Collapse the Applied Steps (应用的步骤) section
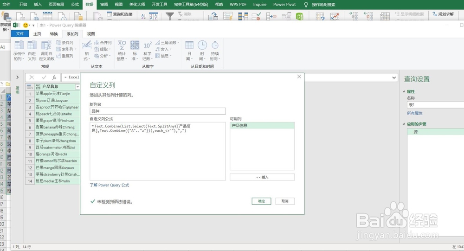 click(x=404, y=124)
